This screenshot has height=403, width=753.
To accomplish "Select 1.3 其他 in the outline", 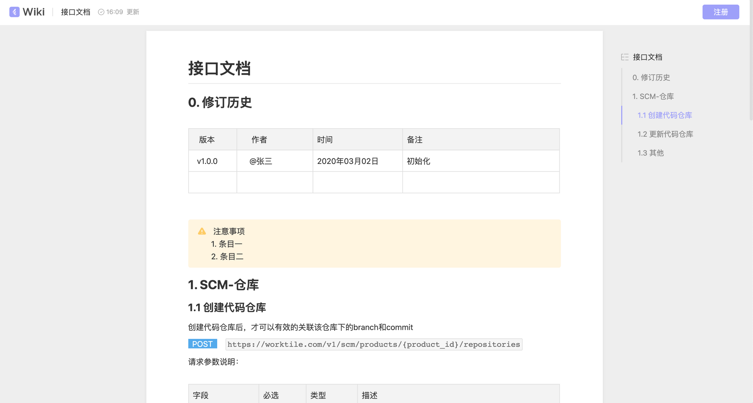I will click(651, 153).
